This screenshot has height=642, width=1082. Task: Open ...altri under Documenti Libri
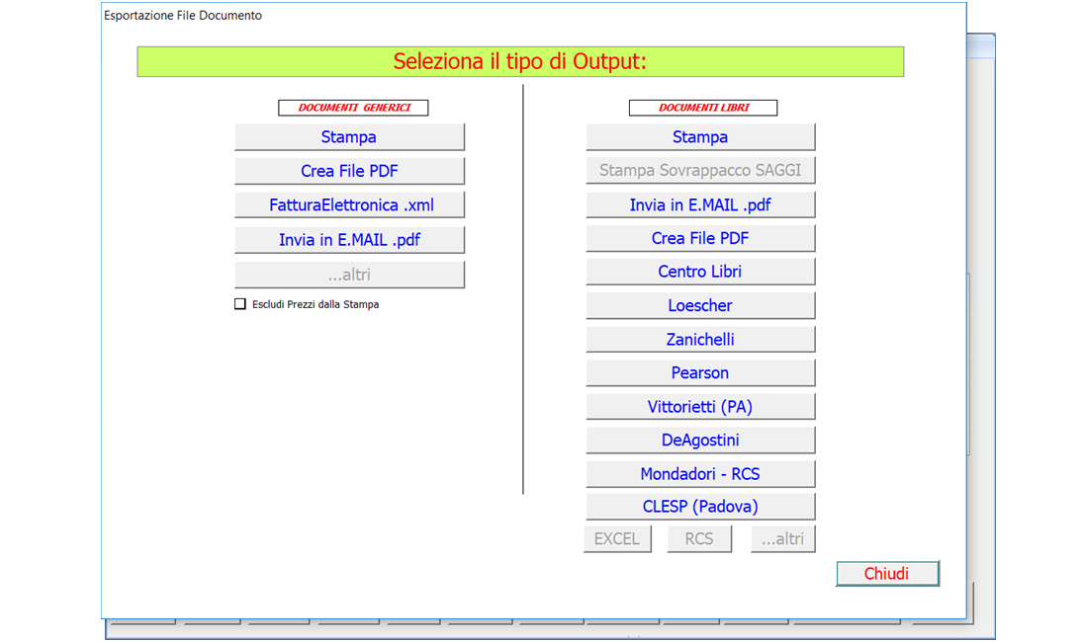(x=783, y=538)
